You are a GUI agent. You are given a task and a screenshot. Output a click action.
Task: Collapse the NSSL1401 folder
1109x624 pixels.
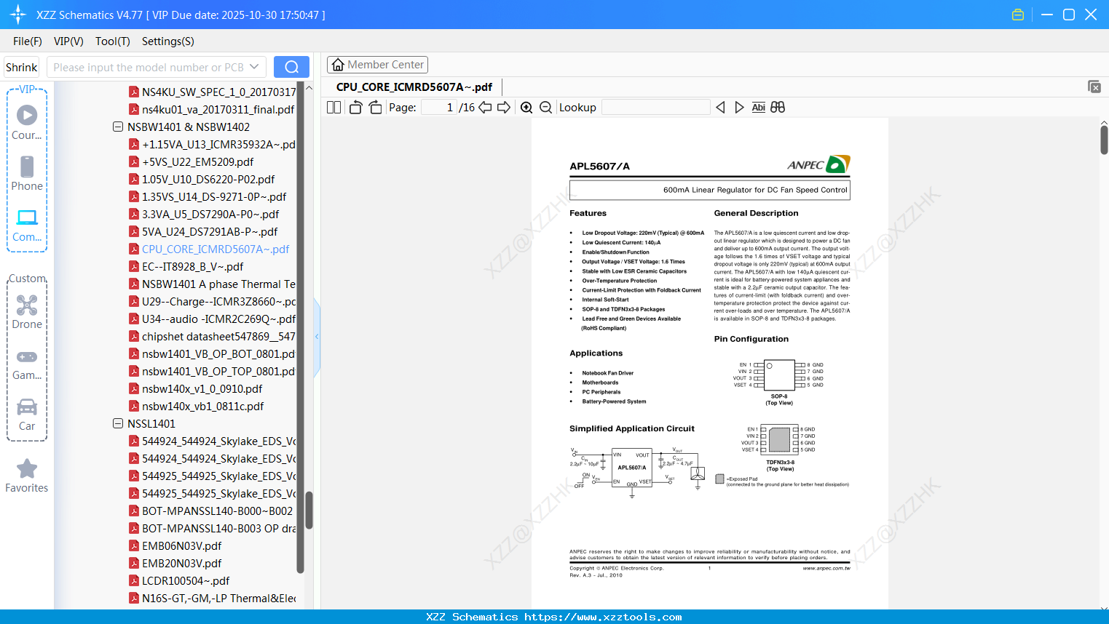[x=117, y=423]
